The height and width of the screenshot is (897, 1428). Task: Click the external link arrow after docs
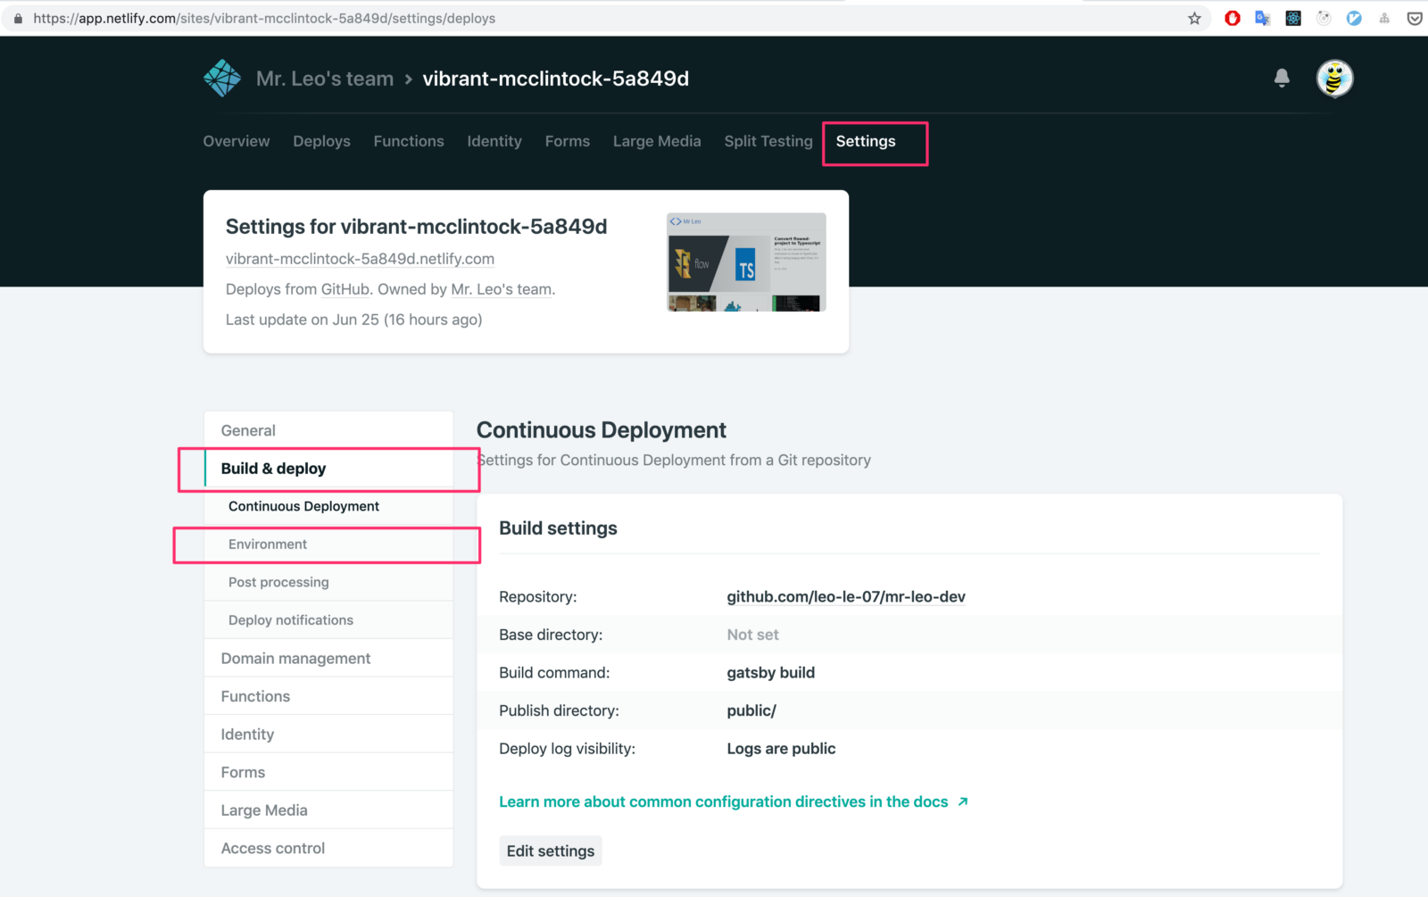click(x=963, y=801)
